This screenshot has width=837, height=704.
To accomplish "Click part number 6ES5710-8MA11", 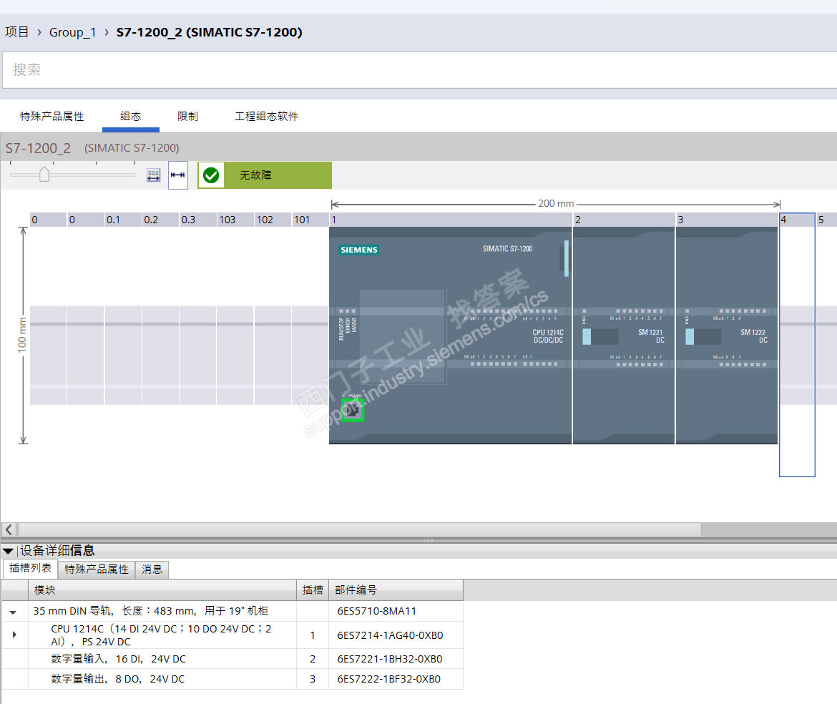I will 377,611.
